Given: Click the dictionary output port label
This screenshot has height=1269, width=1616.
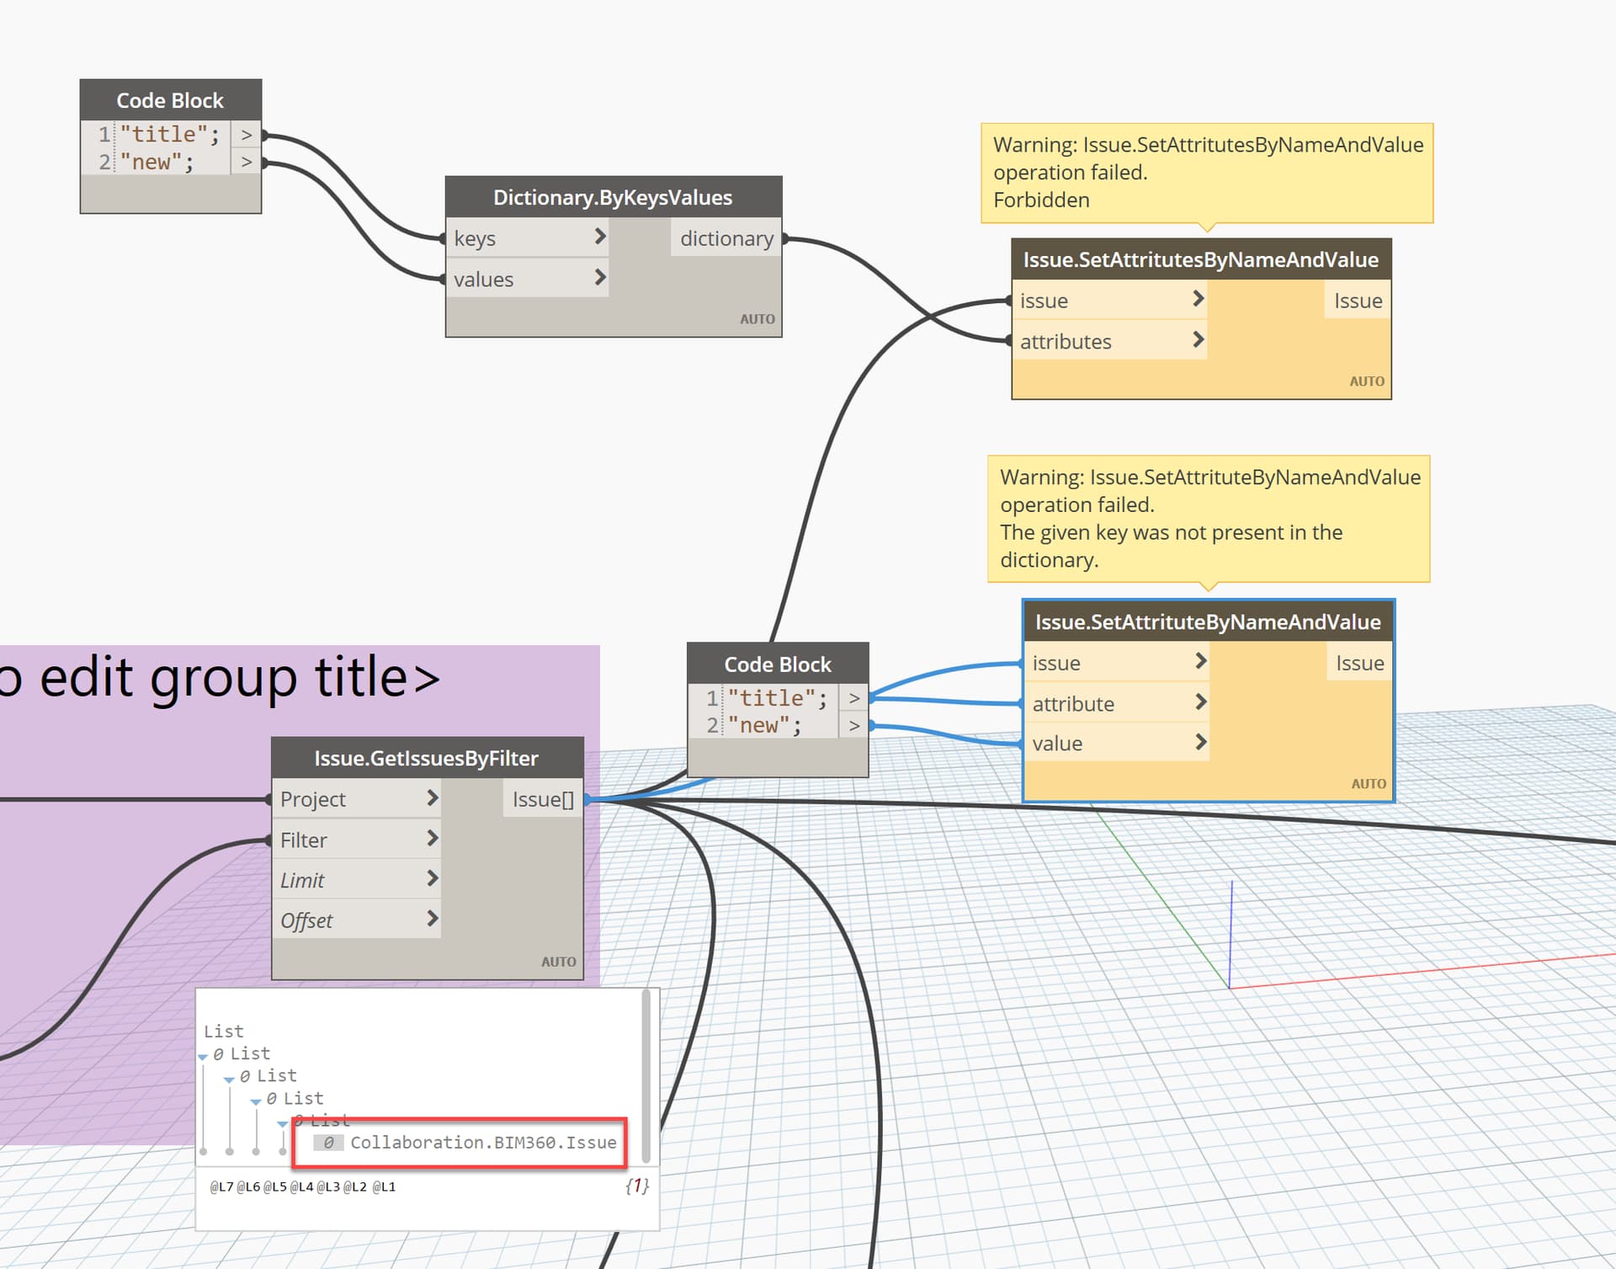Looking at the screenshot, I should point(726,238).
